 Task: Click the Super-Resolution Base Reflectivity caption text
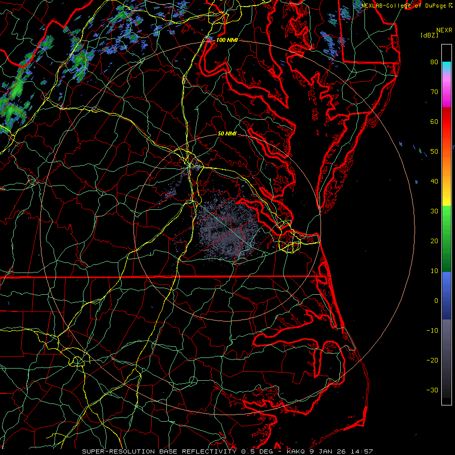click(x=159, y=451)
